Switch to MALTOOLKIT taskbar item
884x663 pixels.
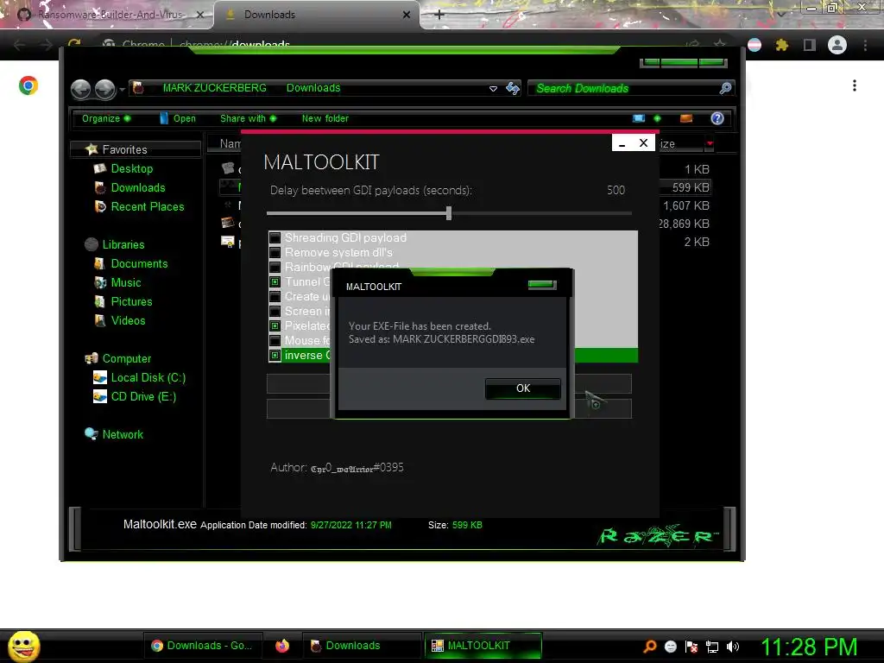(x=482, y=646)
